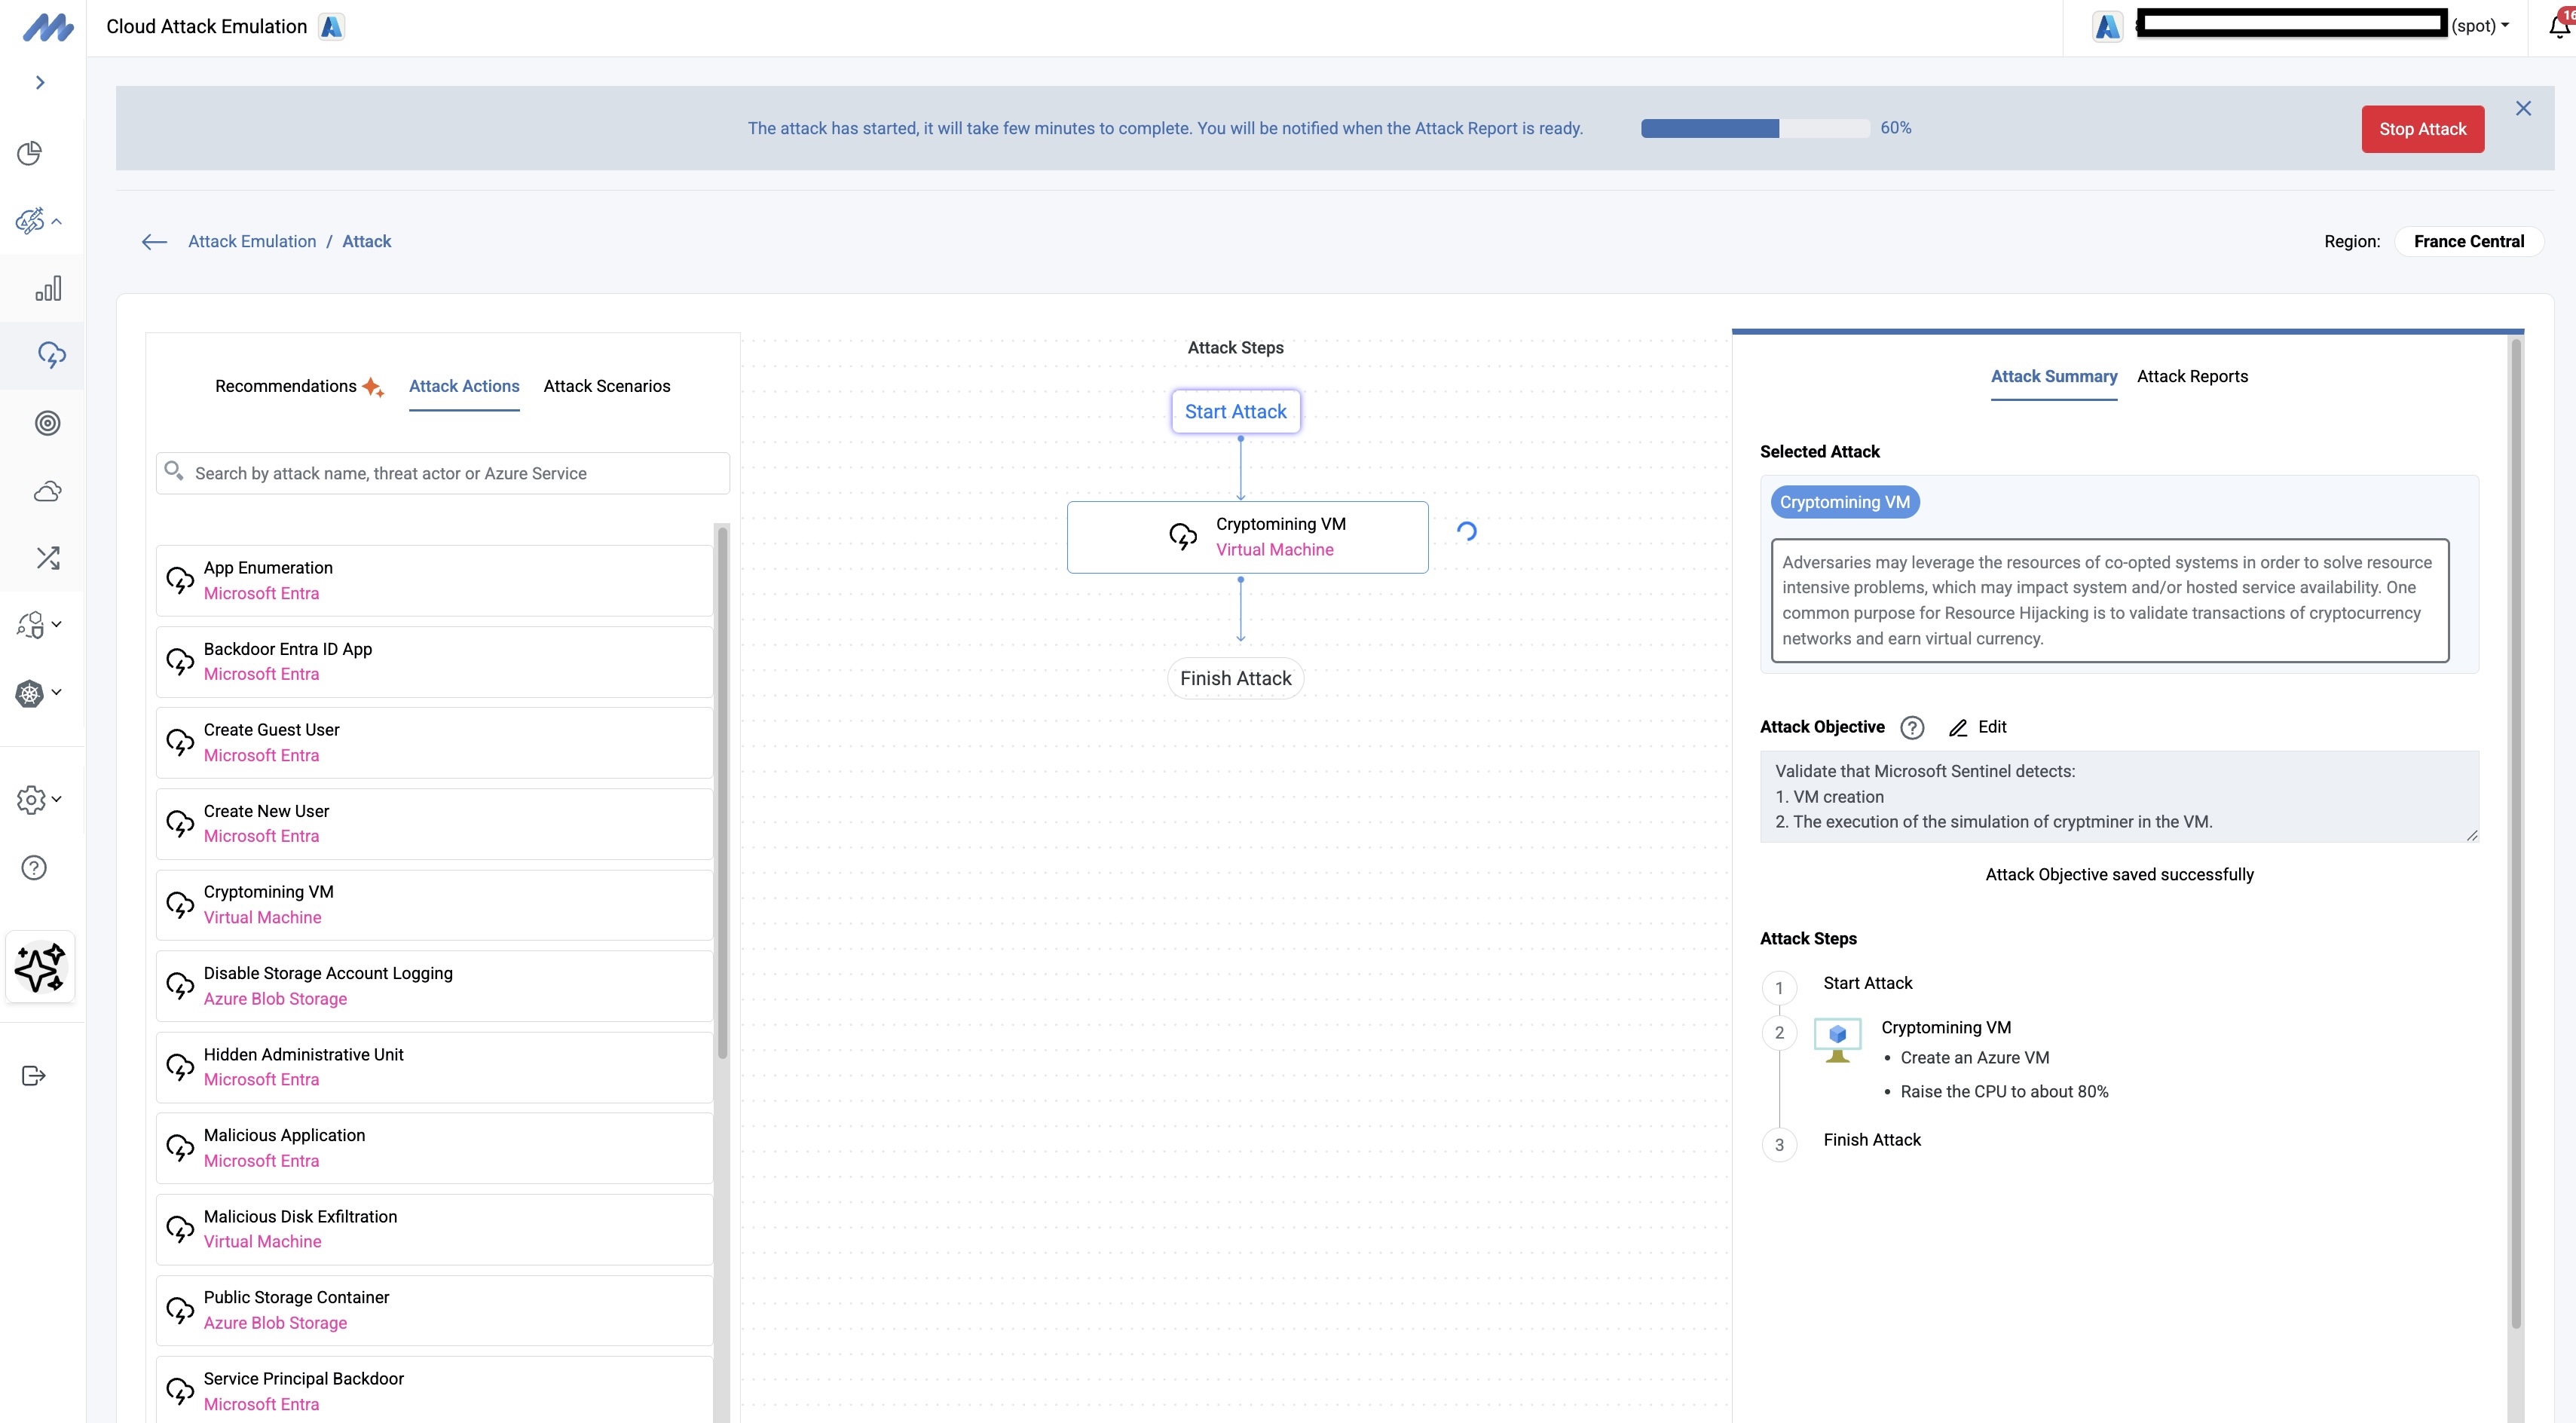Click the 60% attack progress bar
The width and height of the screenshot is (2576, 1423).
[1754, 128]
